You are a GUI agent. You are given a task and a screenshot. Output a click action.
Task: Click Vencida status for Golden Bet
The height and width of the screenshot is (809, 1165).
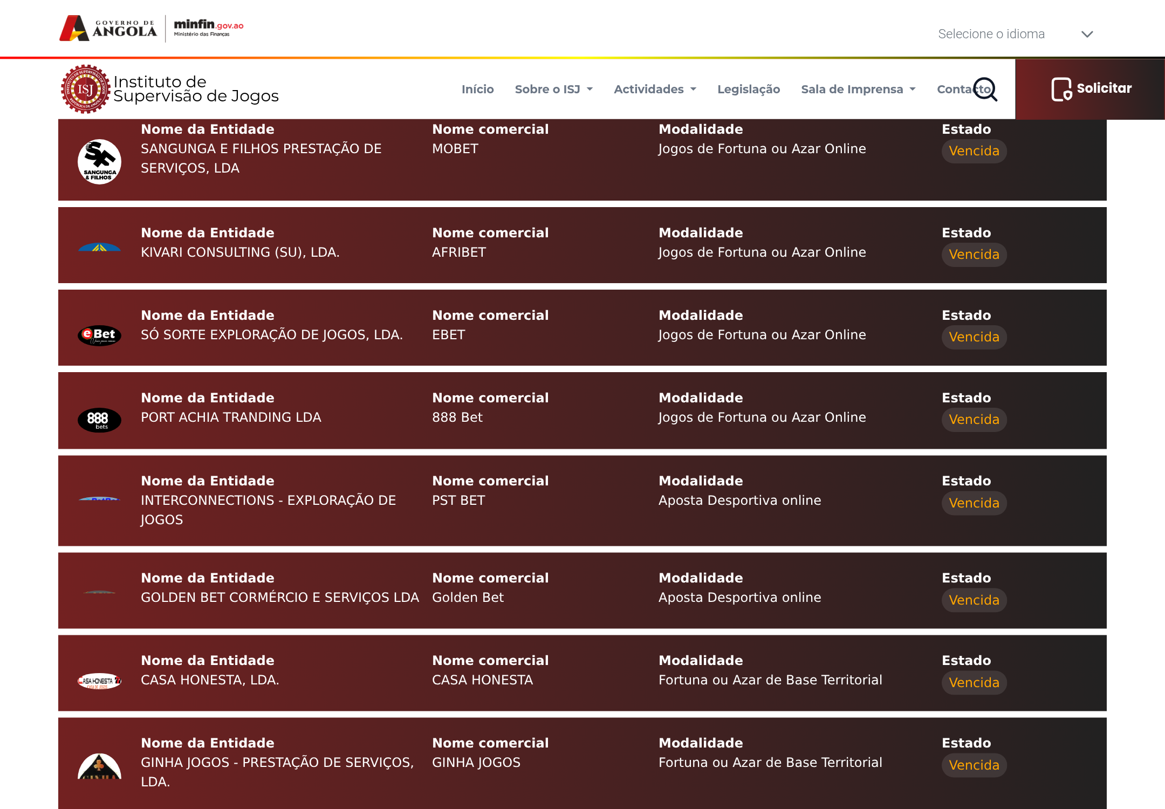(974, 600)
